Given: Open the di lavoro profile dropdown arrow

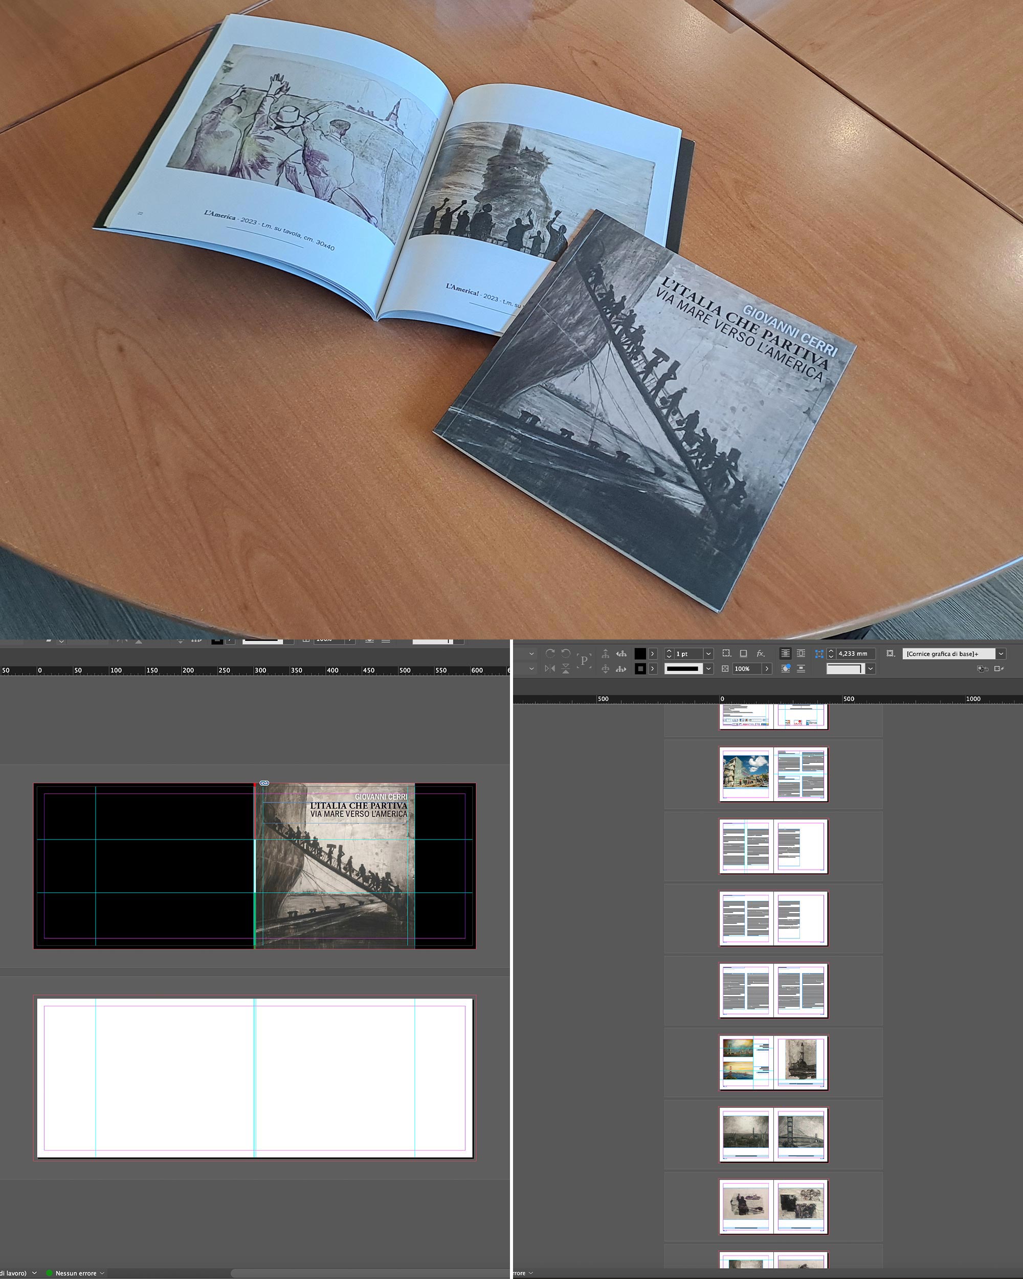Looking at the screenshot, I should (34, 1273).
